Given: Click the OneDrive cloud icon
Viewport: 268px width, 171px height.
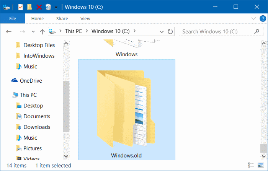Looking at the screenshot, I should tap(15, 80).
